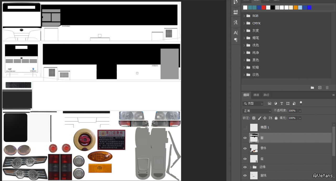336x181 pixels.
Task: Hide the 窗线 layer
Action: pyautogui.click(x=245, y=175)
